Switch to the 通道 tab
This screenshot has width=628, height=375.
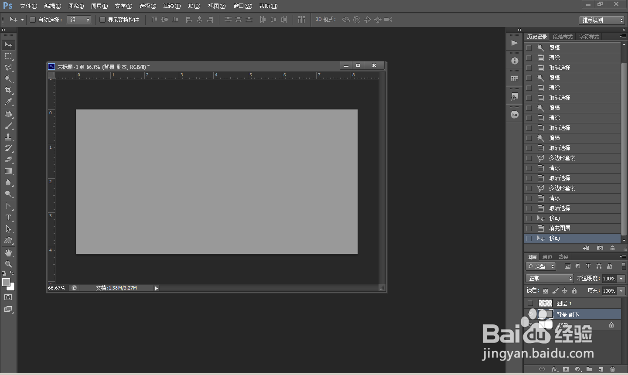(x=547, y=257)
